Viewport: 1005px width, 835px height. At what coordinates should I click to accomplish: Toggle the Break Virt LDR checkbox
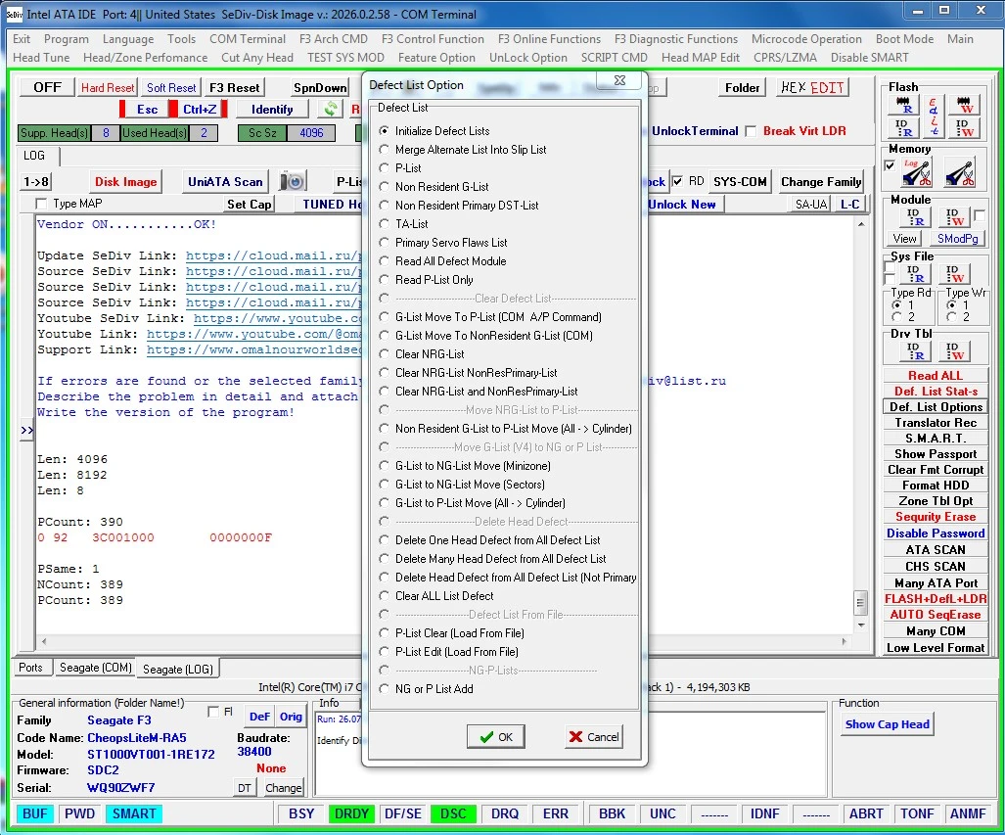(751, 131)
